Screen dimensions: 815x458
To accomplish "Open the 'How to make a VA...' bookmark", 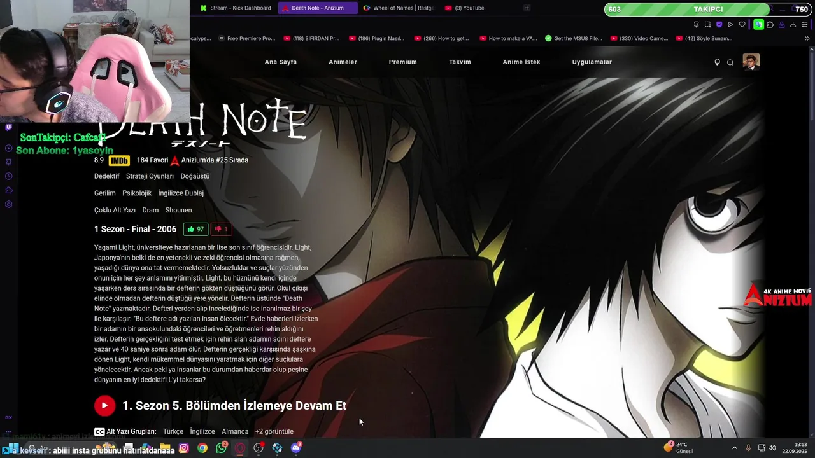I will [x=507, y=38].
